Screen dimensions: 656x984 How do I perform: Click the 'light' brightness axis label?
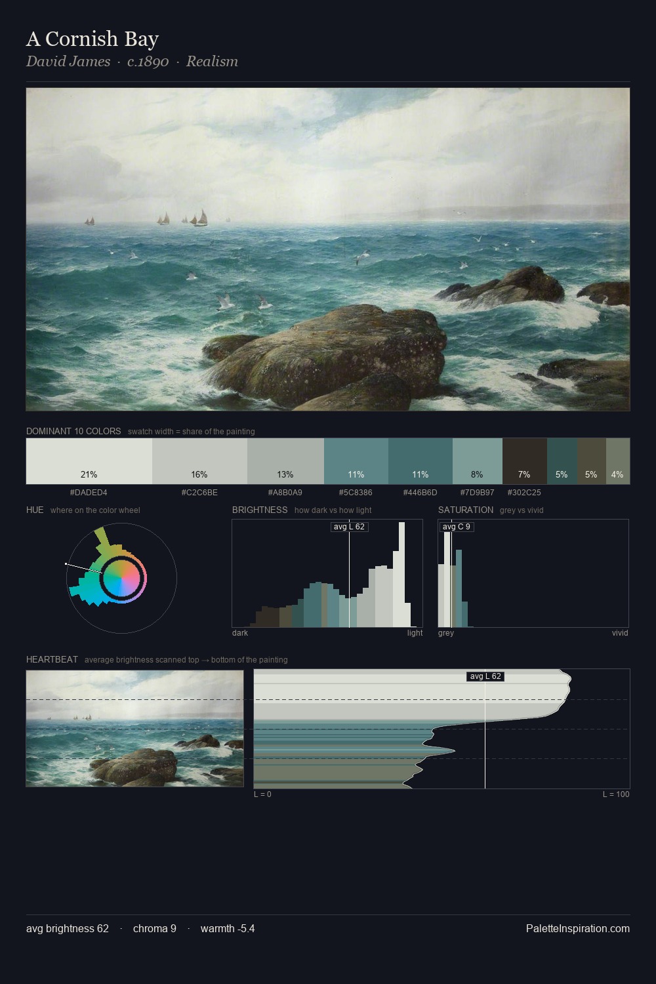pos(415,633)
